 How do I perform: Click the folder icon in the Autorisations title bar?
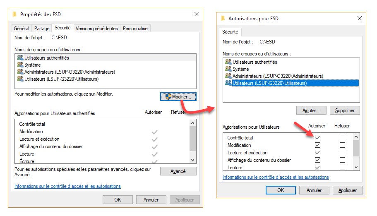[223, 19]
